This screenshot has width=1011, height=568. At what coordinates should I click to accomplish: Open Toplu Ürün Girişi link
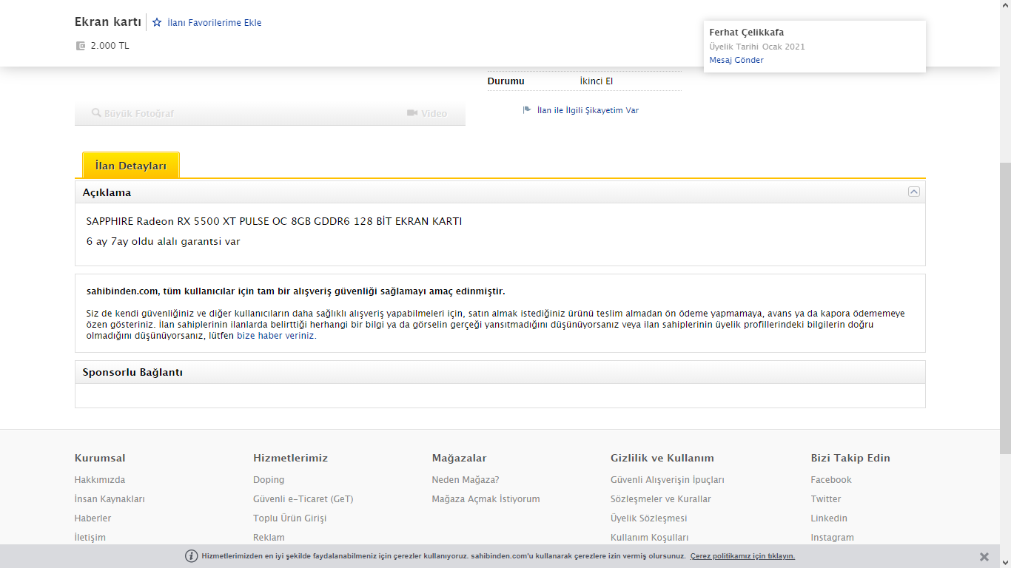click(x=289, y=518)
